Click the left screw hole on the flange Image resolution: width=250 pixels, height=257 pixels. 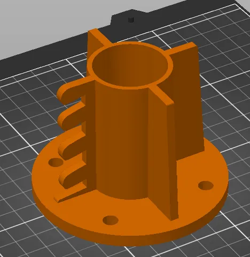tap(56, 162)
